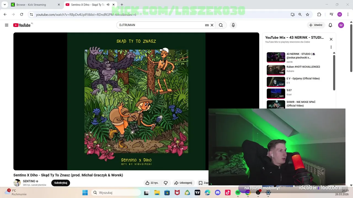Open Windows Start menu
This screenshot has width=353, height=198.
coord(85,193)
